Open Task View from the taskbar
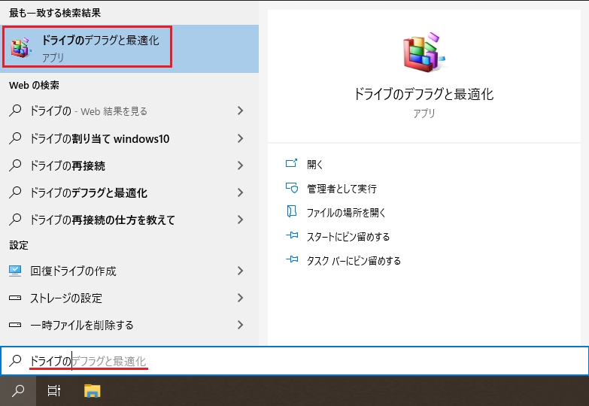Screen dimensions: 589x406 point(54,390)
